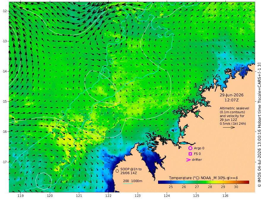Click latitude axis label -13
This screenshot has height=201, width=261.
[4, 41]
